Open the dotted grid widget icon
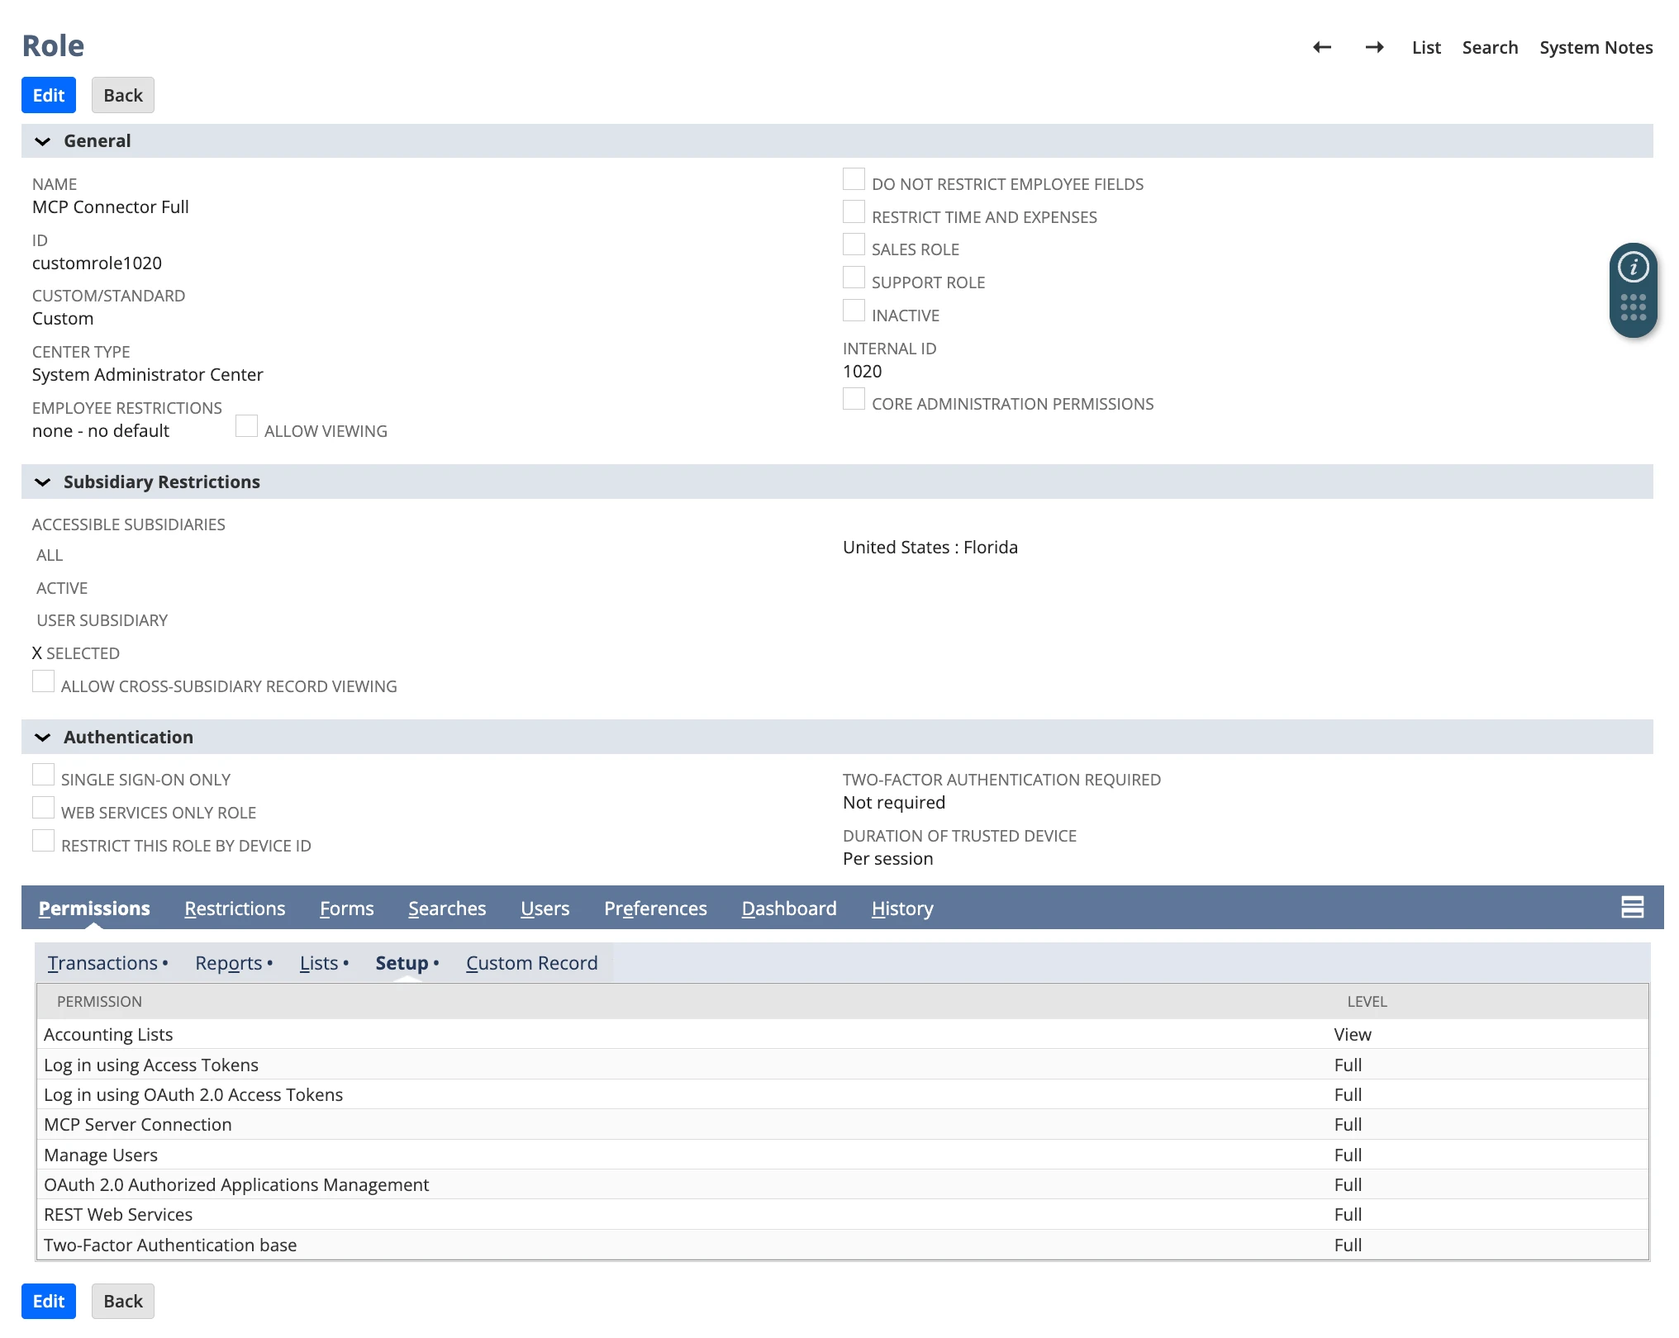 click(1634, 307)
